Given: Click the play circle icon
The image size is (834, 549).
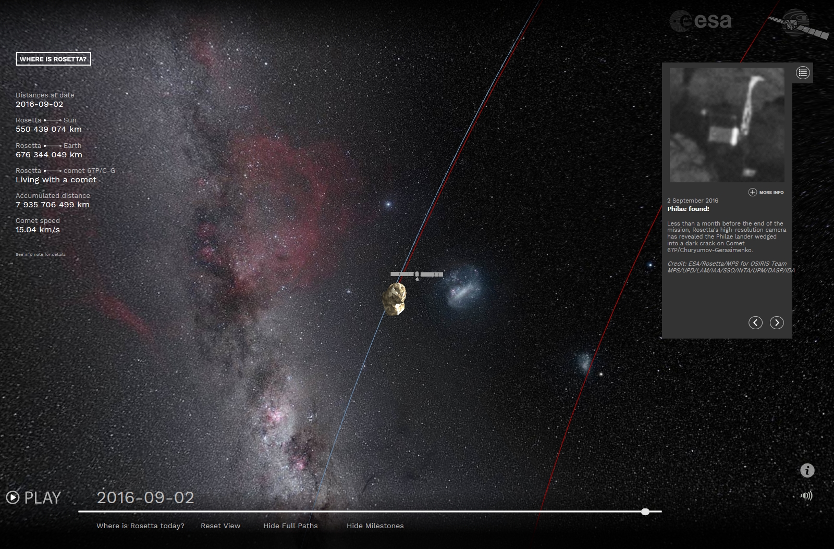Looking at the screenshot, I should [13, 497].
